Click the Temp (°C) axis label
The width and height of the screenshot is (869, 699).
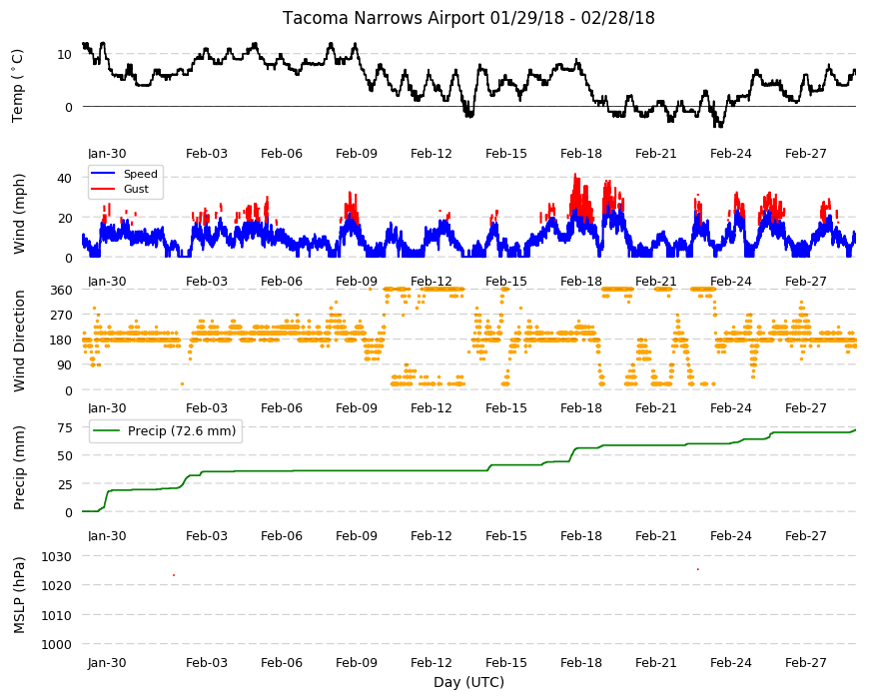click(x=18, y=86)
